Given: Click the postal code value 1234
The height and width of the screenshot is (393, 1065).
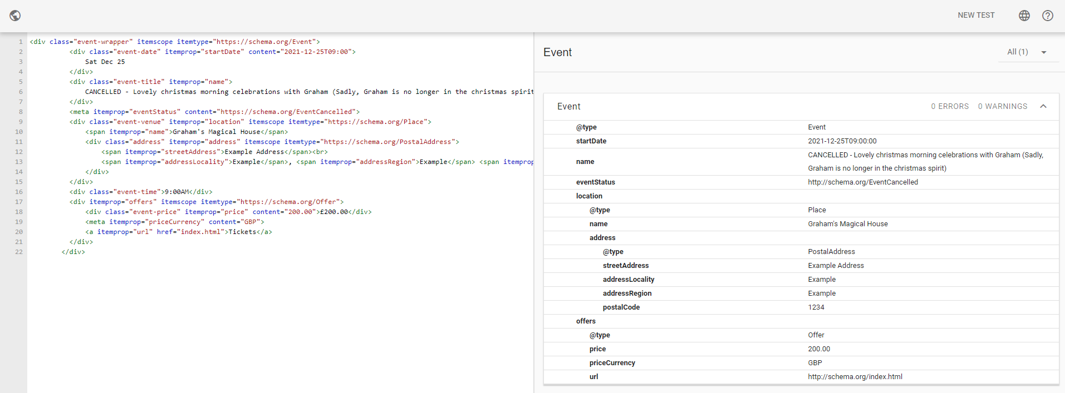Looking at the screenshot, I should [x=816, y=307].
